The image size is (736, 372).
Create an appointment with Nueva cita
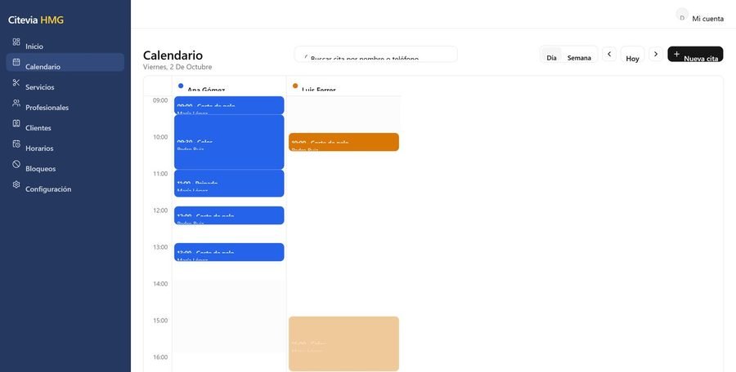[695, 55]
